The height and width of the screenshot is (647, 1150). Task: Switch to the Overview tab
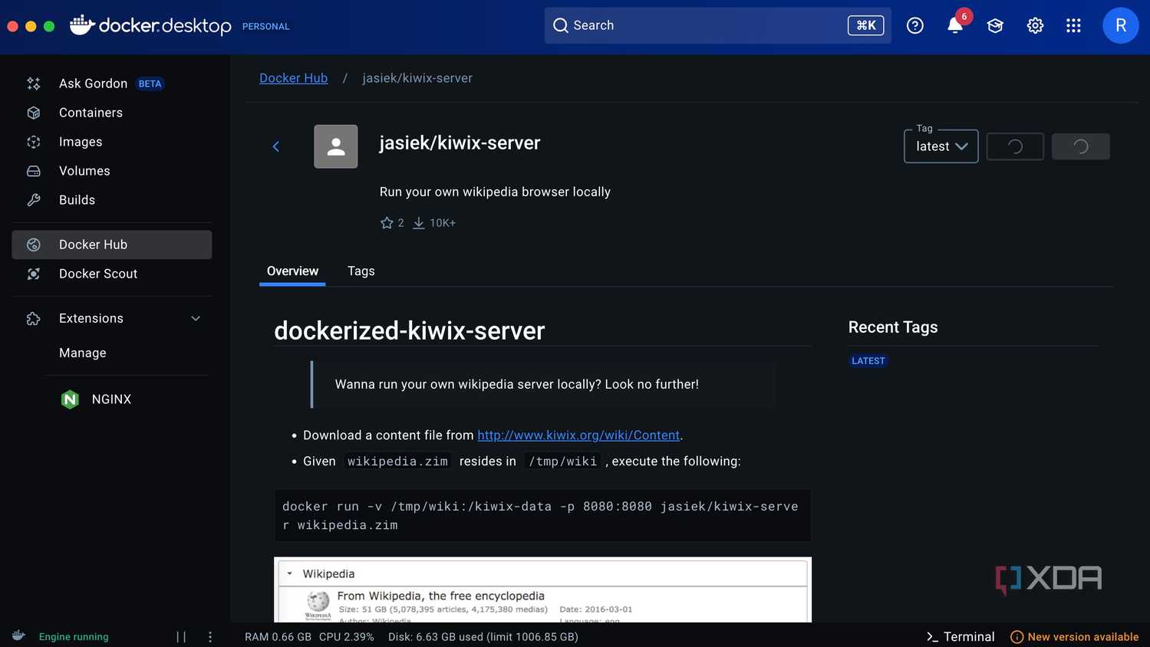292,271
